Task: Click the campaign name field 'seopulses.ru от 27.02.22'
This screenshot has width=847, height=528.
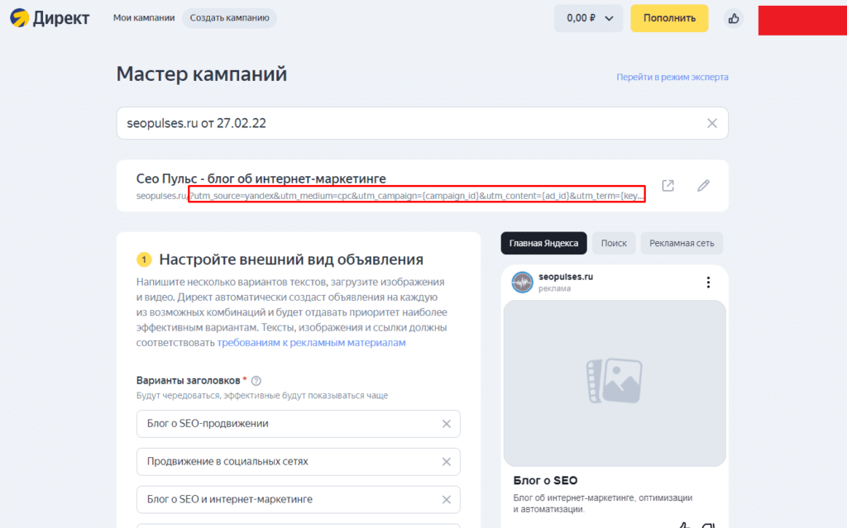Action: point(423,123)
